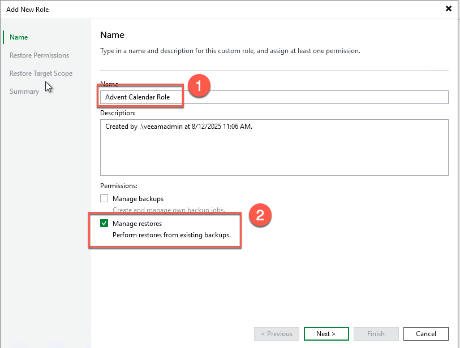Click the bold "Name" page heading
This screenshot has width=460, height=348.
pyautogui.click(x=112, y=35)
